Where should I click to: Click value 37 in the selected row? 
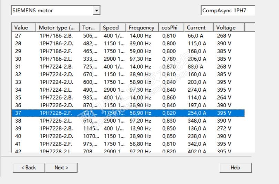[x=18, y=113]
